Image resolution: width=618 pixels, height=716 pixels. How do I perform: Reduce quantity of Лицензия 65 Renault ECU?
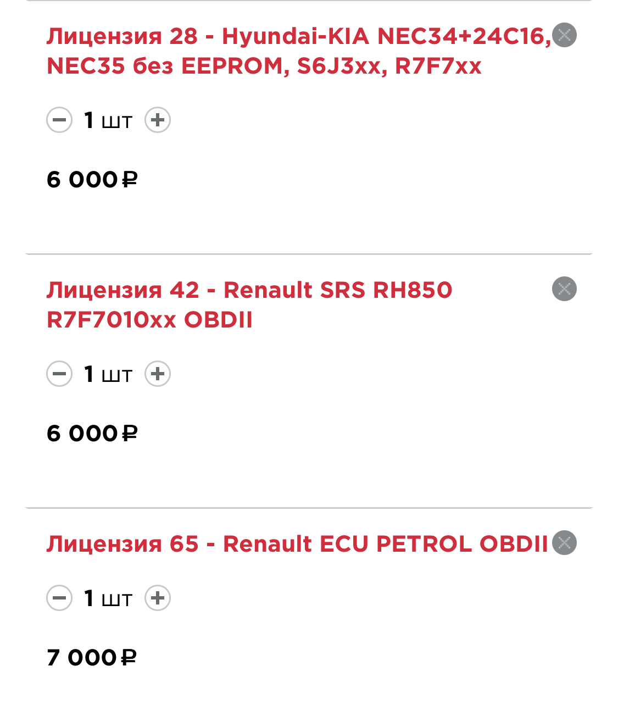coord(59,598)
